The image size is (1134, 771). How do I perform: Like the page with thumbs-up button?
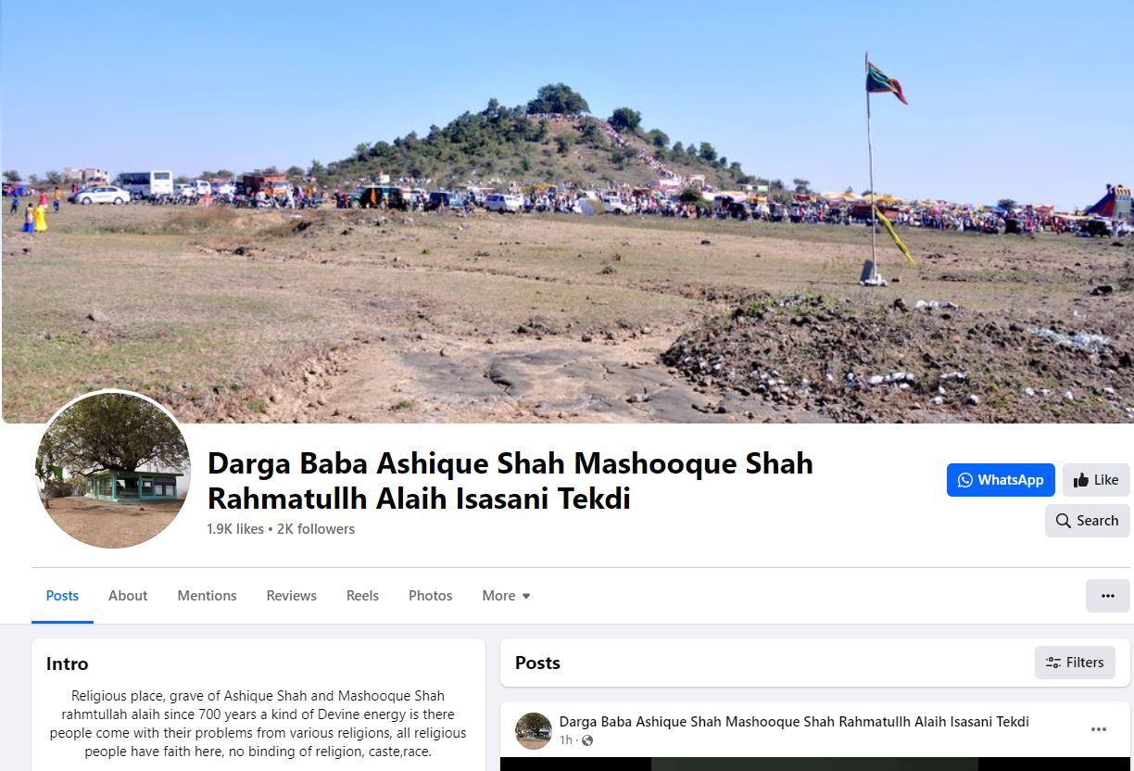pos(1096,480)
